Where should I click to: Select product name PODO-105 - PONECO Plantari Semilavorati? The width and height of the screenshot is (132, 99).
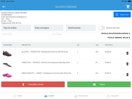pyautogui.click(x=46, y=62)
